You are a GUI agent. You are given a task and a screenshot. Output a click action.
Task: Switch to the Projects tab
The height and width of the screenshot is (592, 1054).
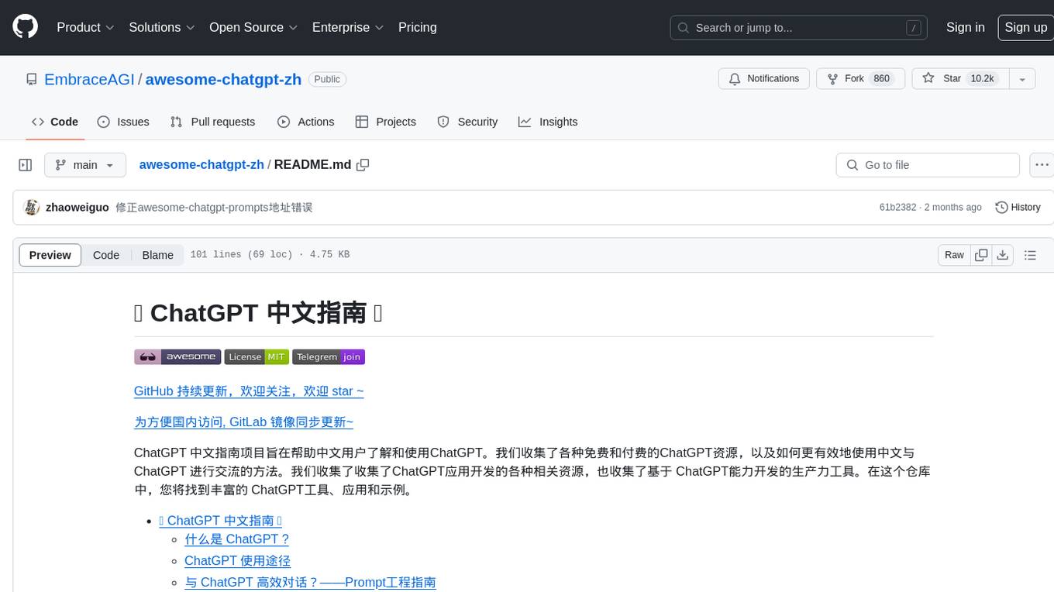tap(386, 122)
